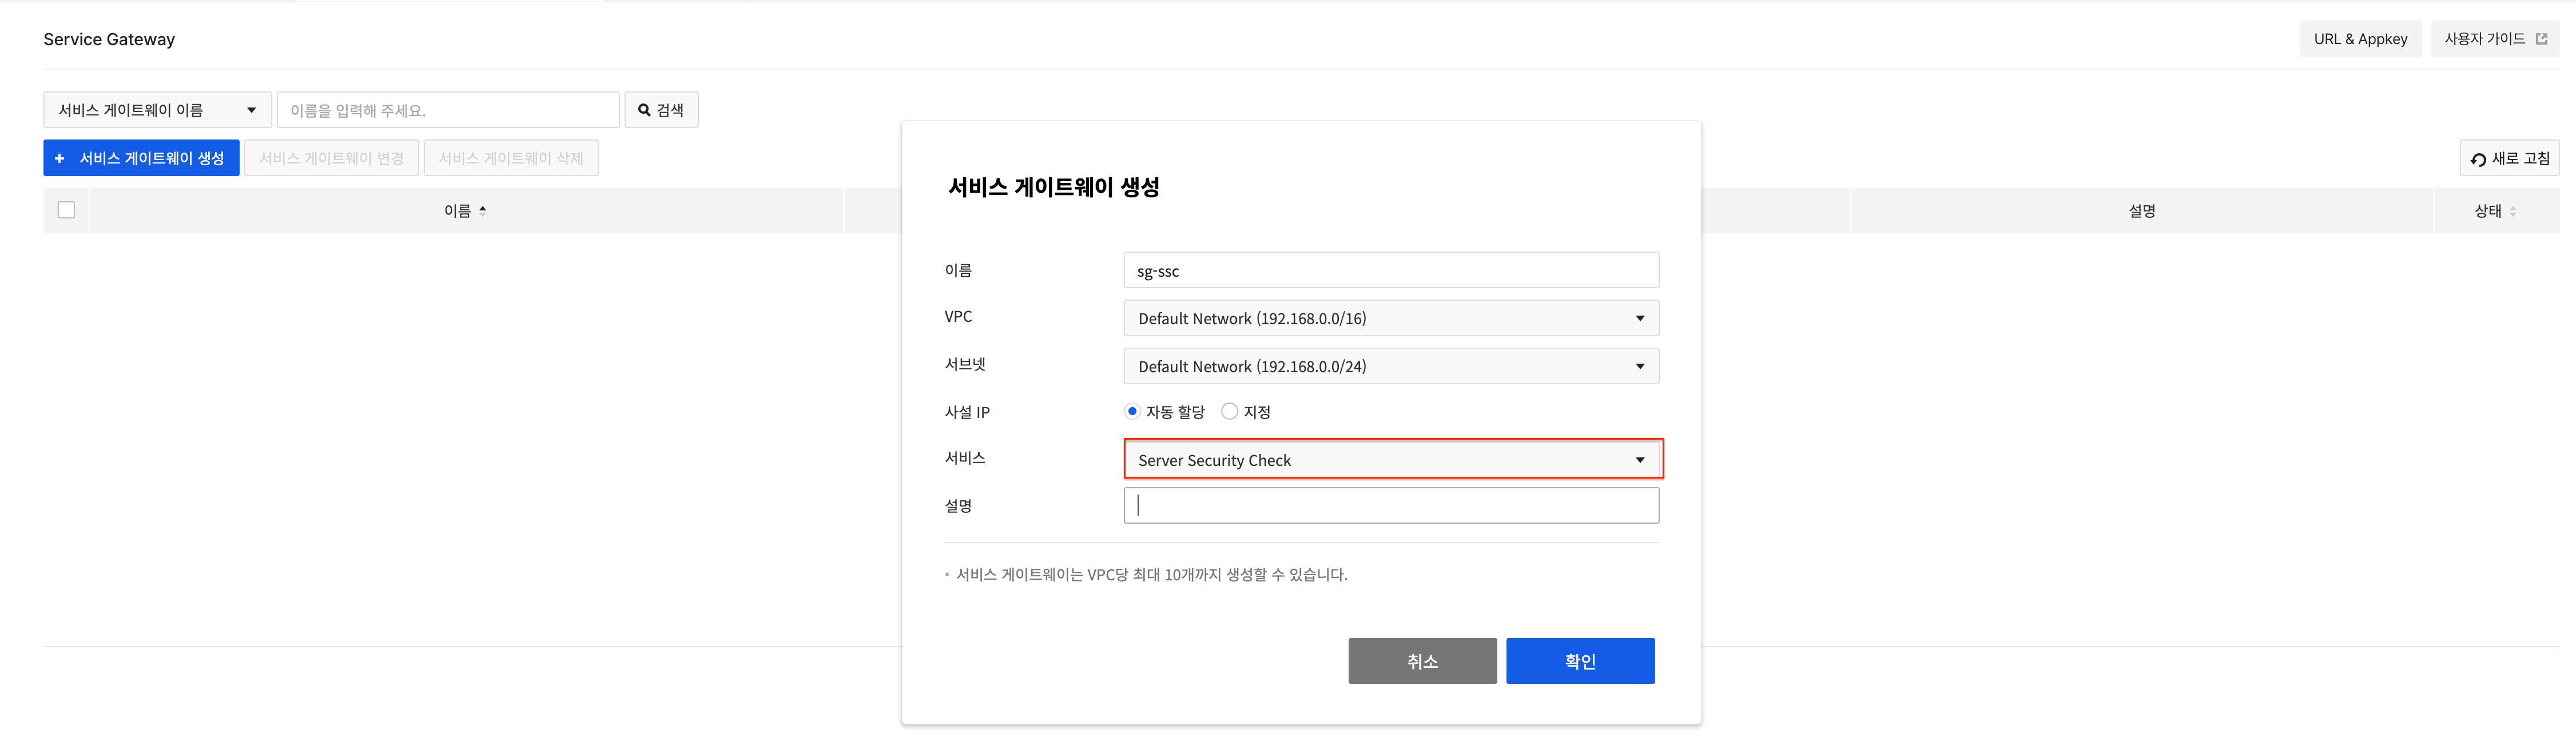Click the name field containing sg-ssc
Viewport: 2576px width, 741px height.
click(1390, 270)
